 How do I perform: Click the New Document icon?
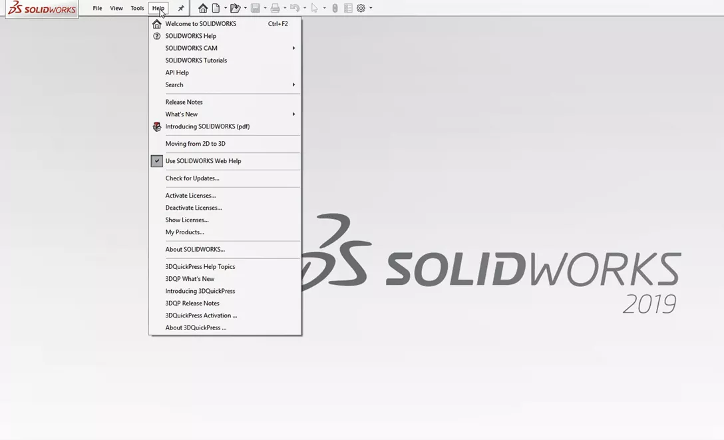pos(216,7)
